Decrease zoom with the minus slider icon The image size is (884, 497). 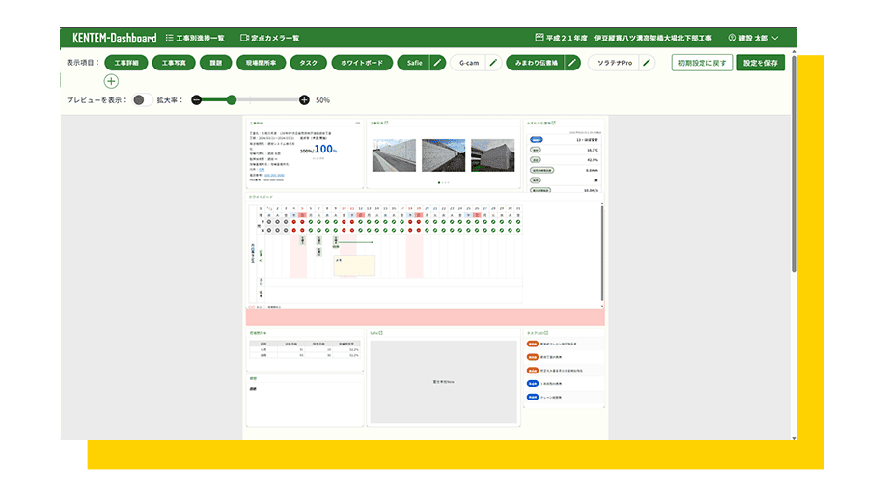pyautogui.click(x=196, y=100)
